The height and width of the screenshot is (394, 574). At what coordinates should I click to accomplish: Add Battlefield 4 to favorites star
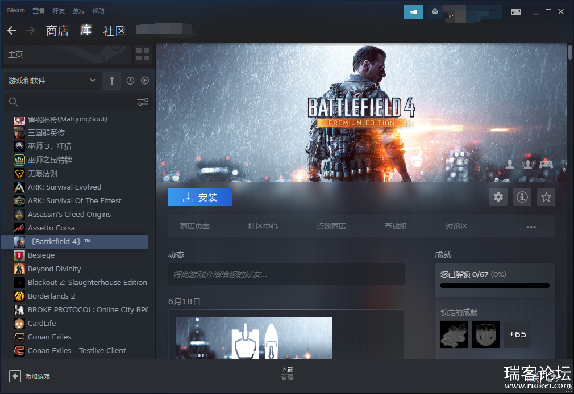[x=546, y=197]
